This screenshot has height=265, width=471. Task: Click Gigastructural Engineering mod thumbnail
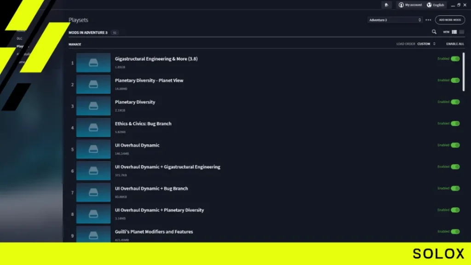[x=93, y=63]
